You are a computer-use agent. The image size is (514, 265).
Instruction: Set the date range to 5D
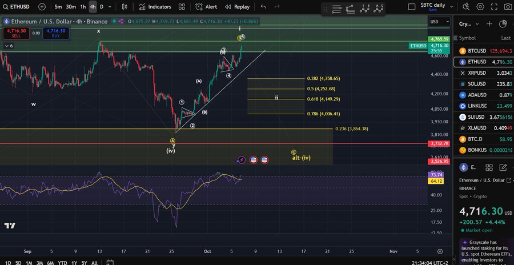(18, 263)
